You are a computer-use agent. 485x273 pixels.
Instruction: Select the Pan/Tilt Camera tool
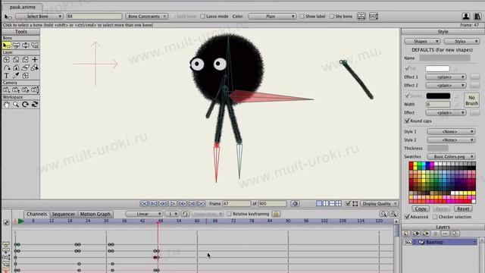pyautogui.click(x=35, y=89)
